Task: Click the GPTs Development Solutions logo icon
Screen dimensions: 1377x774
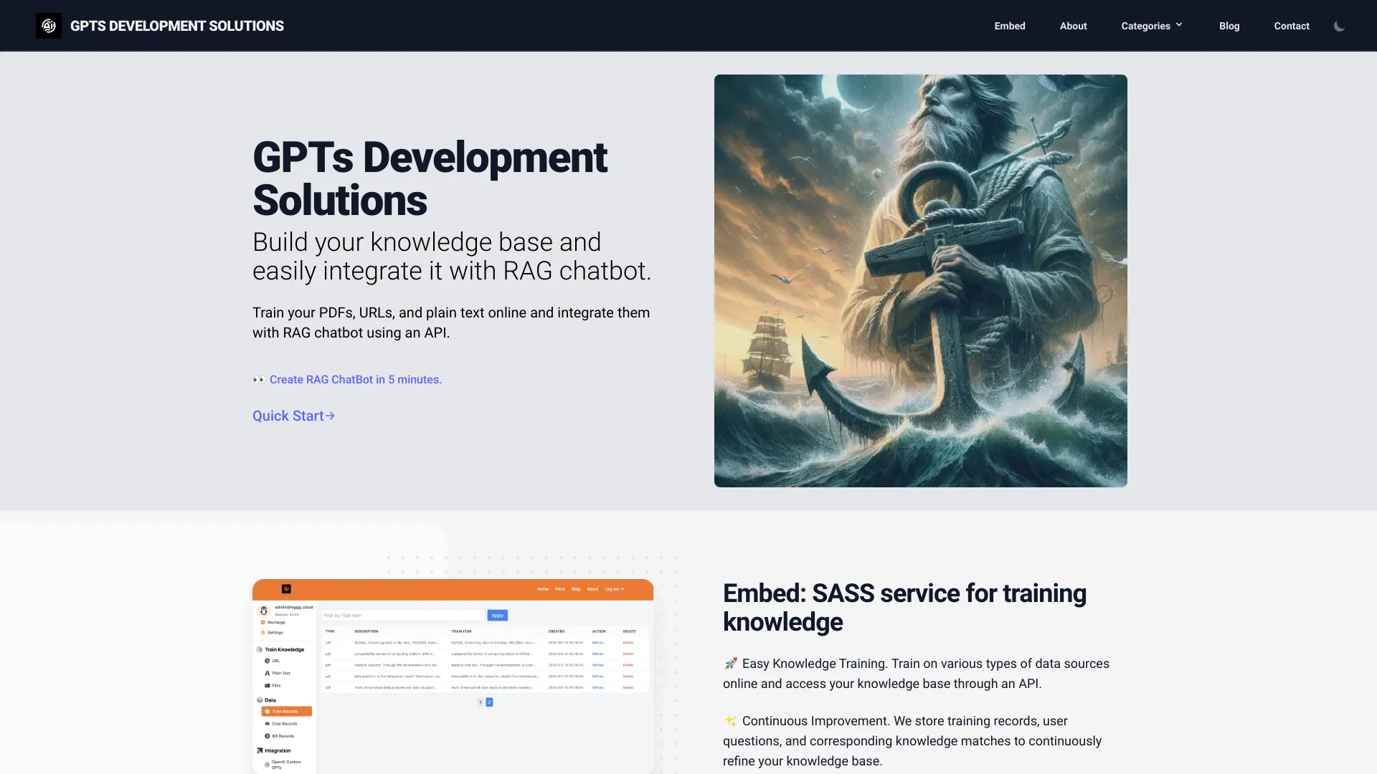Action: tap(48, 26)
